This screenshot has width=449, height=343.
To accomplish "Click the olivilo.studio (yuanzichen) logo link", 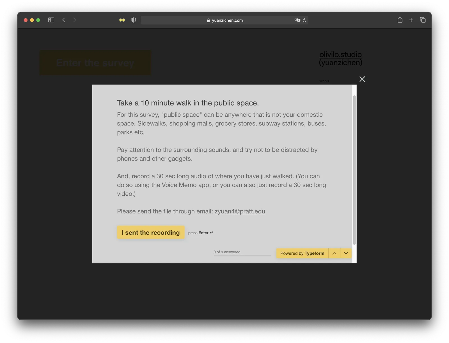I will pos(340,58).
